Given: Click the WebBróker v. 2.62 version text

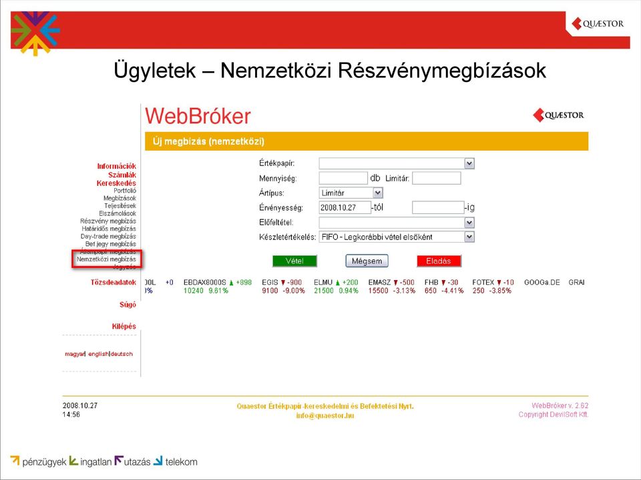Looking at the screenshot, I should pos(560,405).
